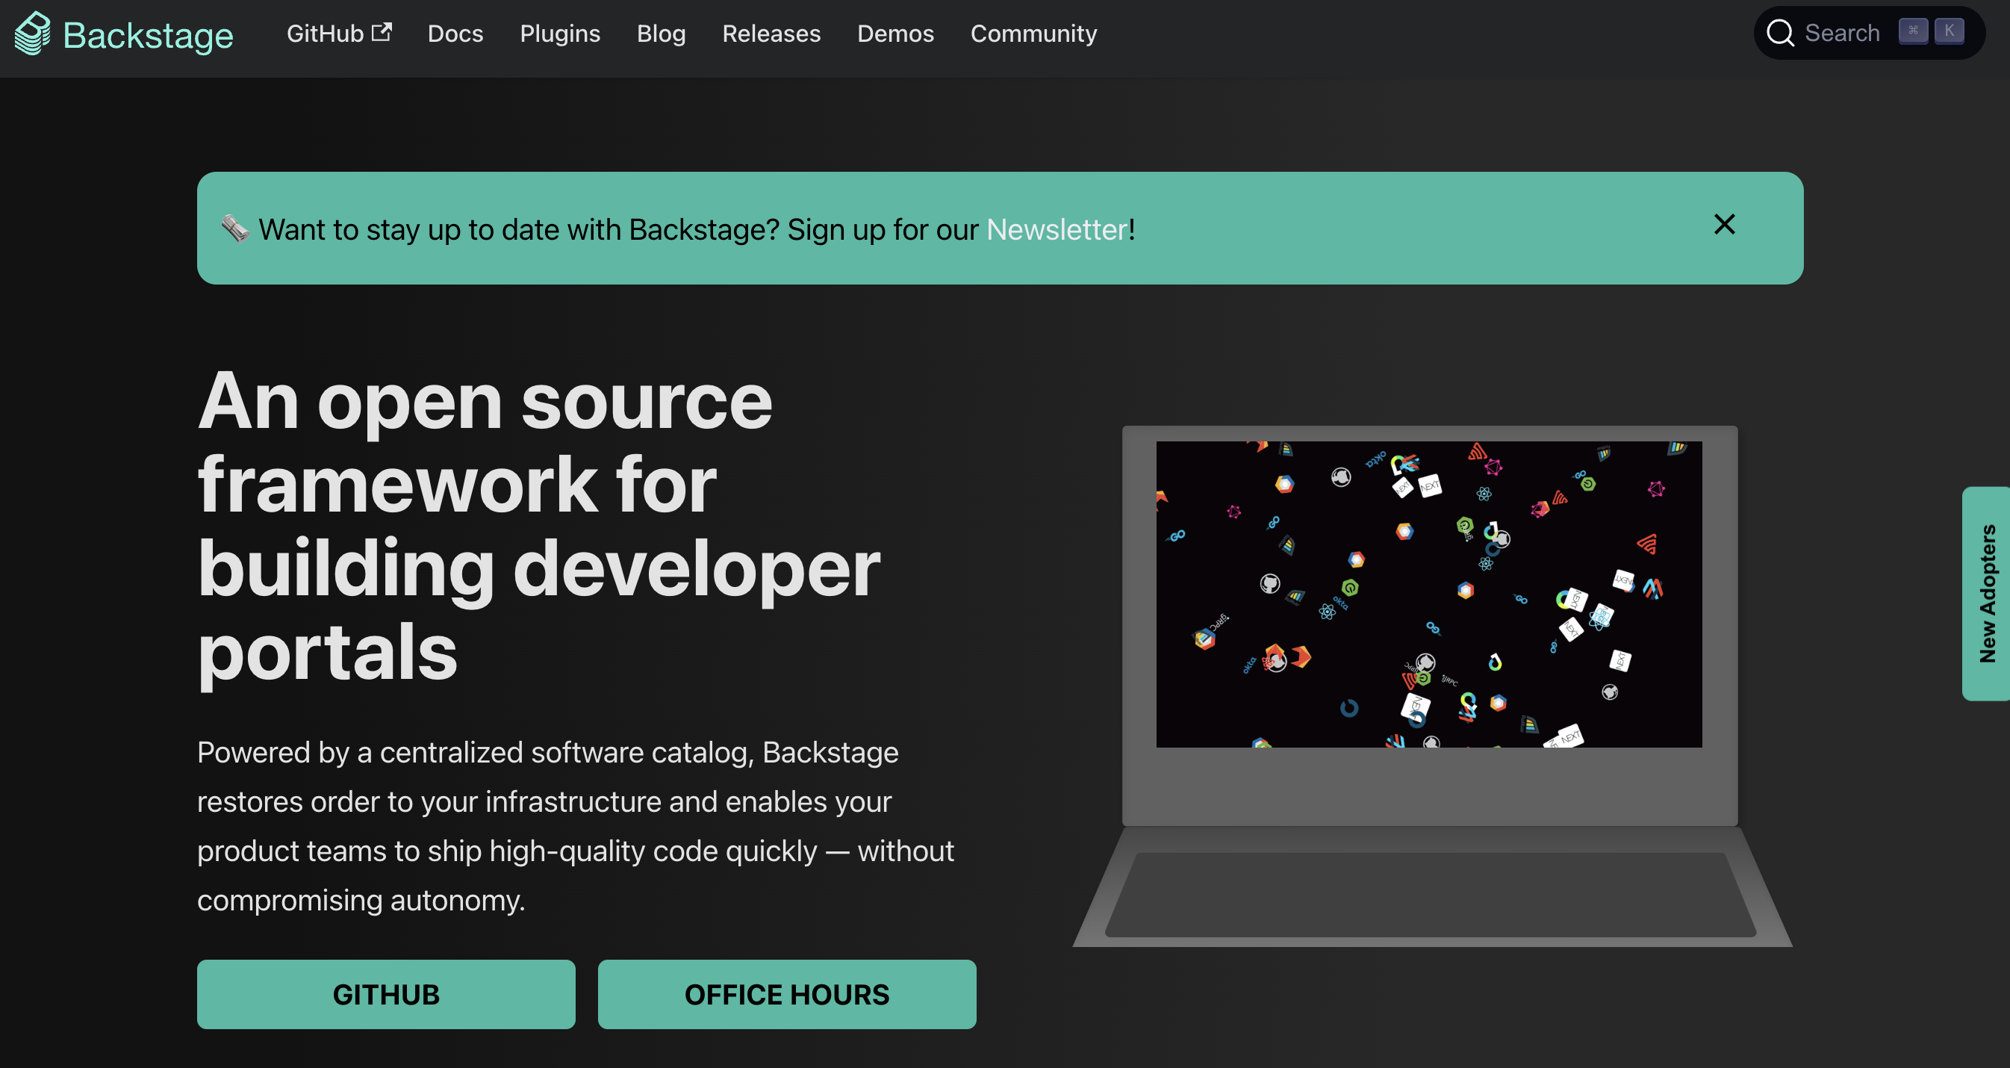
Task: Click the GITHUB button
Action: [387, 993]
